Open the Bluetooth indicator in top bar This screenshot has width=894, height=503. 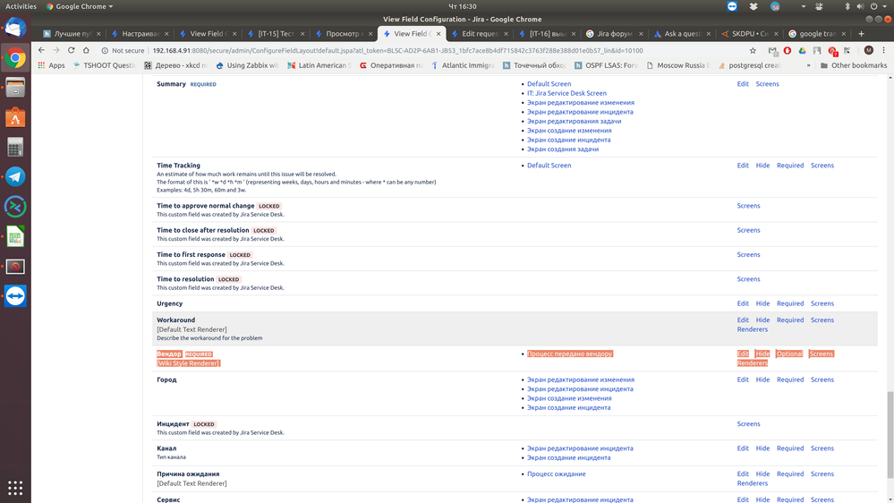(x=847, y=6)
